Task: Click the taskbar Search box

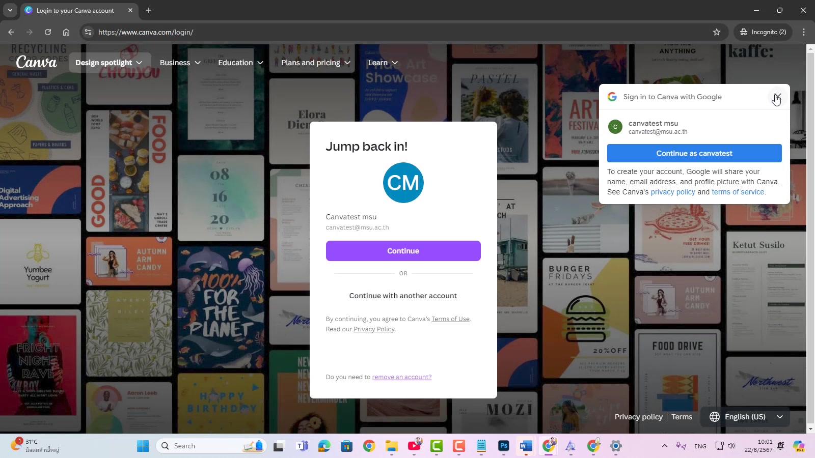Action: pyautogui.click(x=211, y=446)
